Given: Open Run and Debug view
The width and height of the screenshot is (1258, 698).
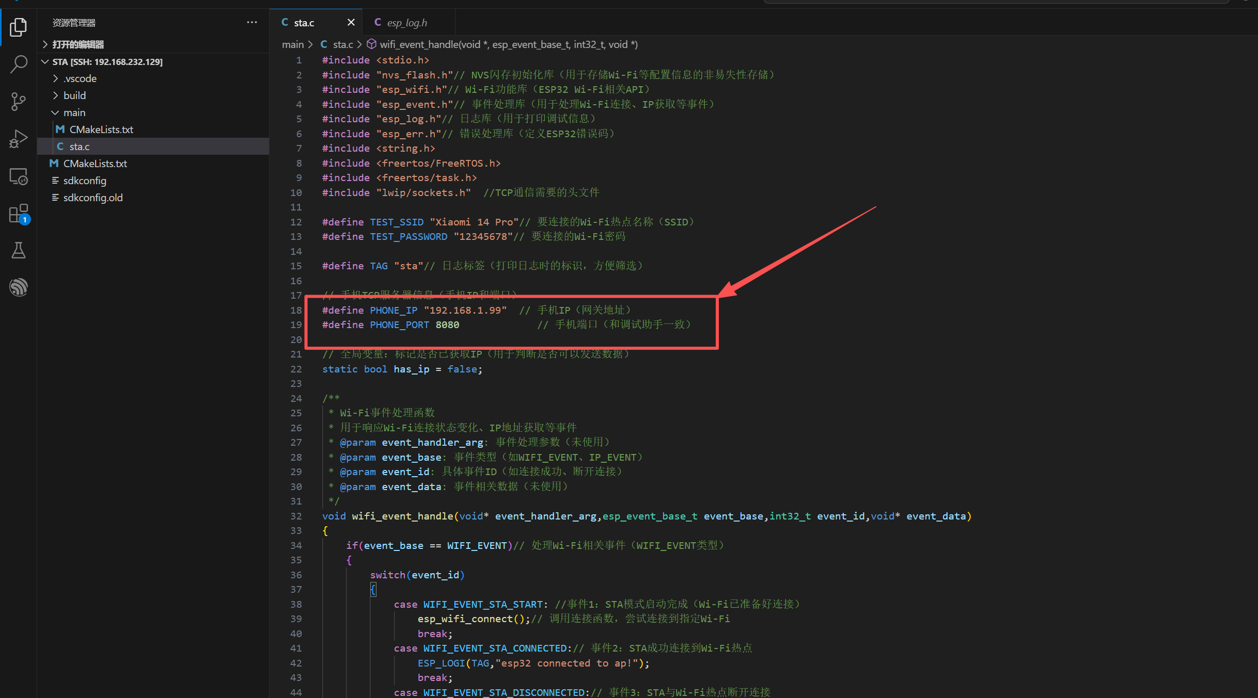Looking at the screenshot, I should tap(19, 139).
